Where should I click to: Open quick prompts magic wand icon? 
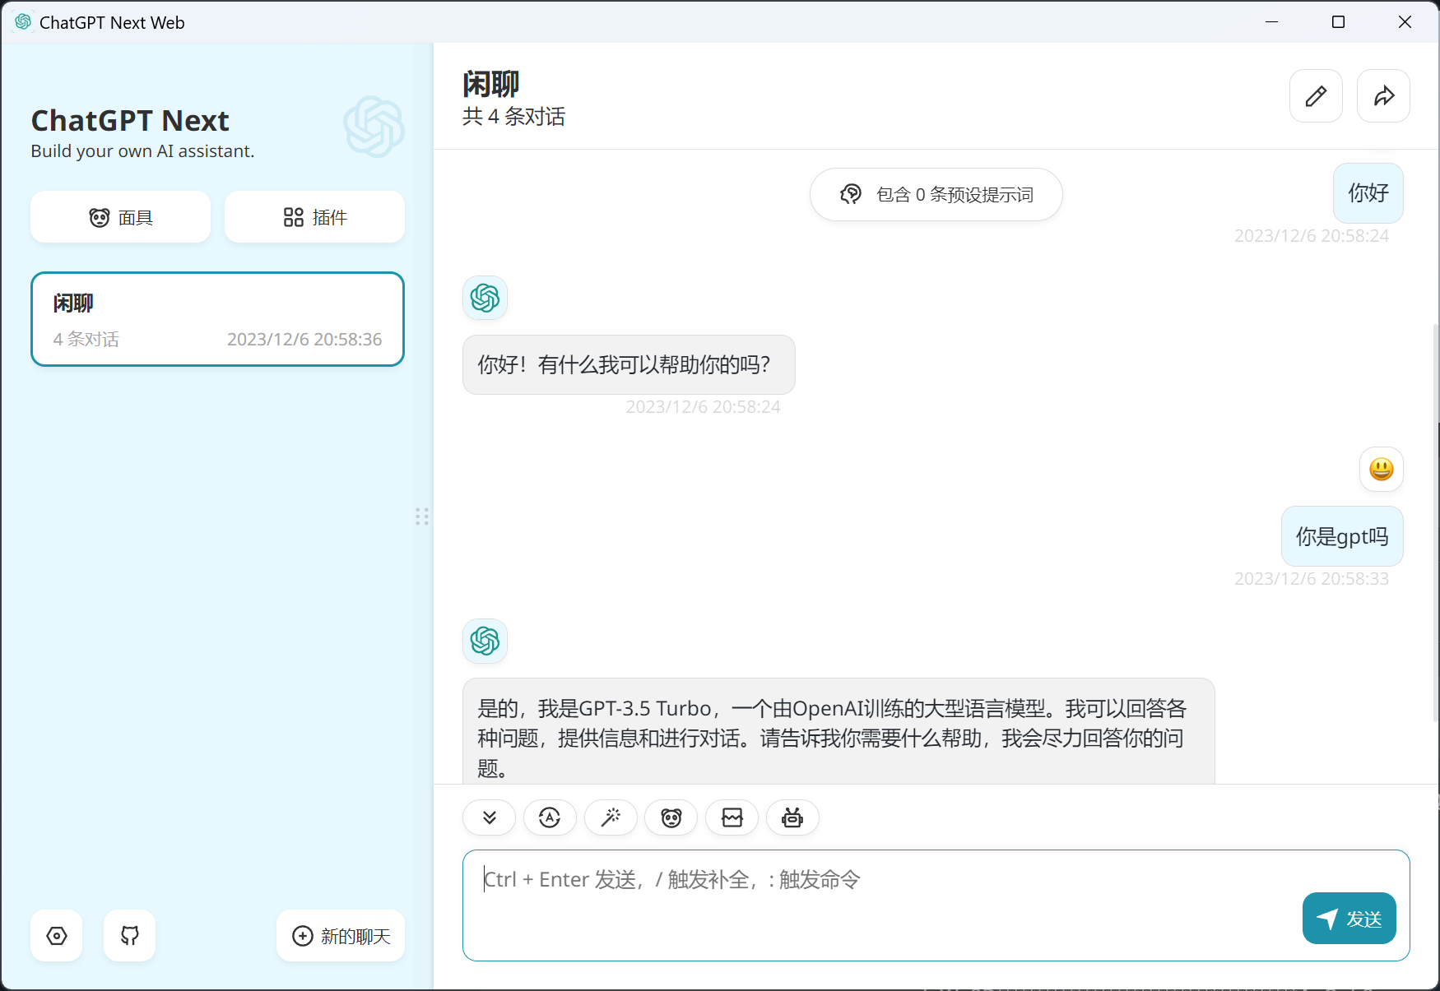coord(611,817)
